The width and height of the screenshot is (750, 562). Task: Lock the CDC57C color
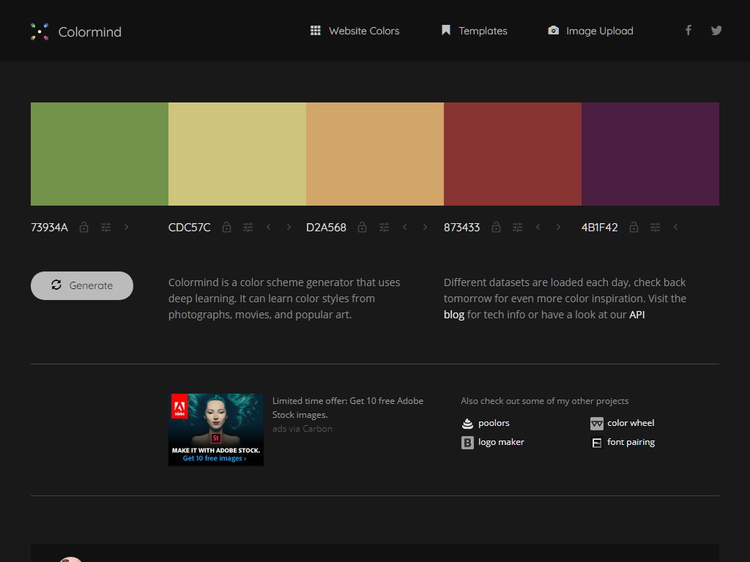coord(227,228)
